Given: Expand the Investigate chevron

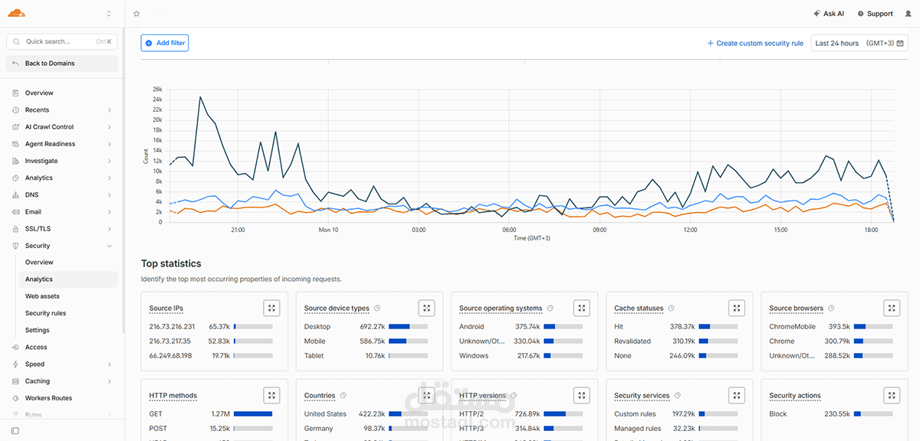Looking at the screenshot, I should (x=110, y=161).
